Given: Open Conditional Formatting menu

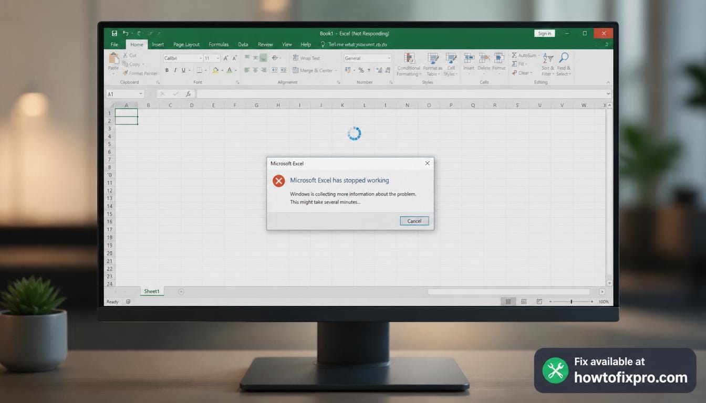Looking at the screenshot, I should pos(409,65).
